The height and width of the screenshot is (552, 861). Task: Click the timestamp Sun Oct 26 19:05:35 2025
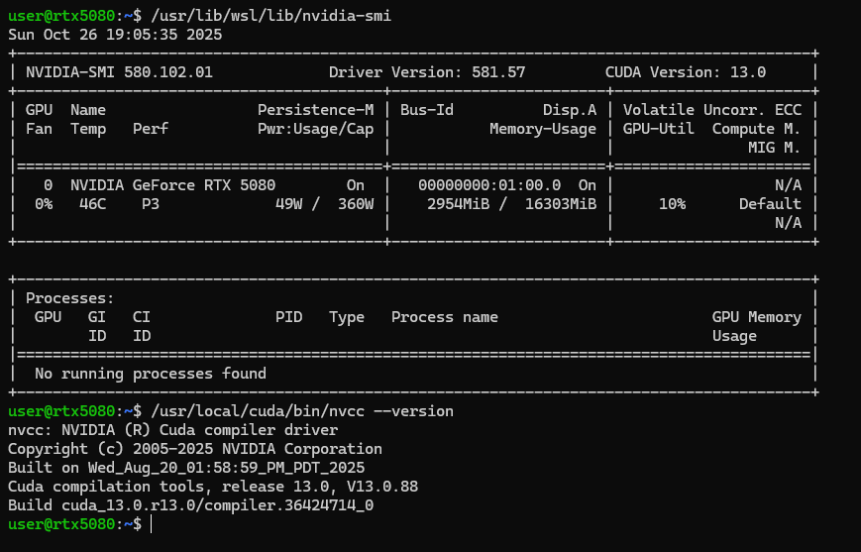point(115,34)
